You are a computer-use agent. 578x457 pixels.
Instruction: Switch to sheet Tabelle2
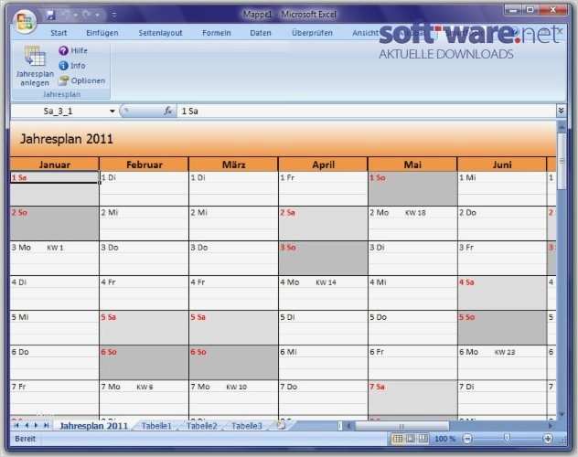pos(201,426)
